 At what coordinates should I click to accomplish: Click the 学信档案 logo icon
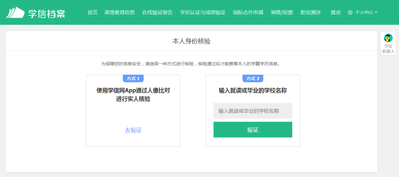pyautogui.click(x=15, y=13)
